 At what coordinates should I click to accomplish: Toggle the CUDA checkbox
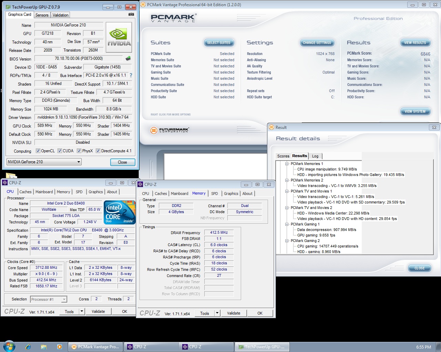(60, 151)
